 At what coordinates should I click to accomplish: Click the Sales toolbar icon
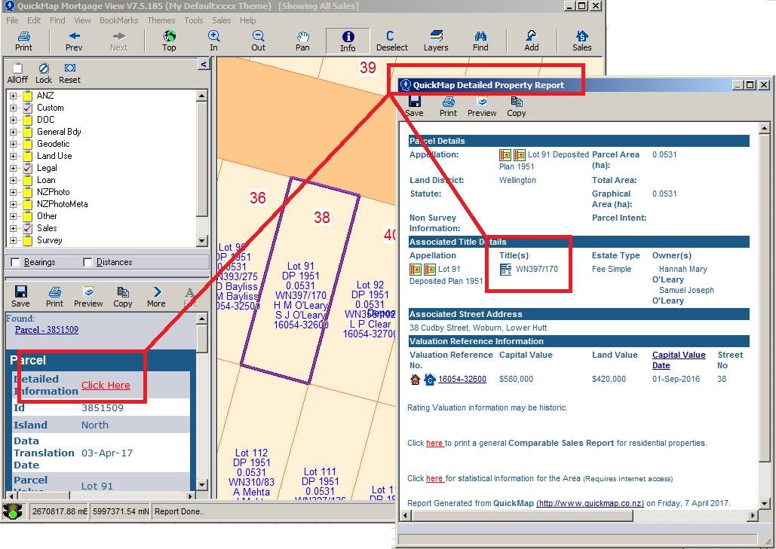(581, 41)
